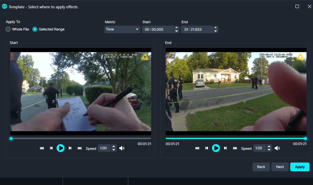Click the Start preview timeline slider handle

tap(11, 138)
